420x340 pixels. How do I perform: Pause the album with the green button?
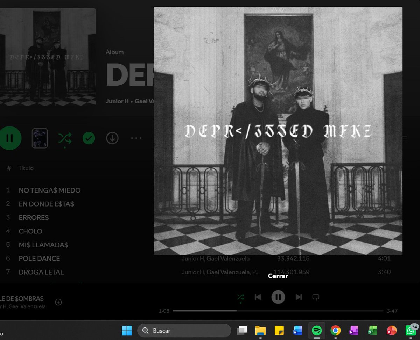click(10, 138)
